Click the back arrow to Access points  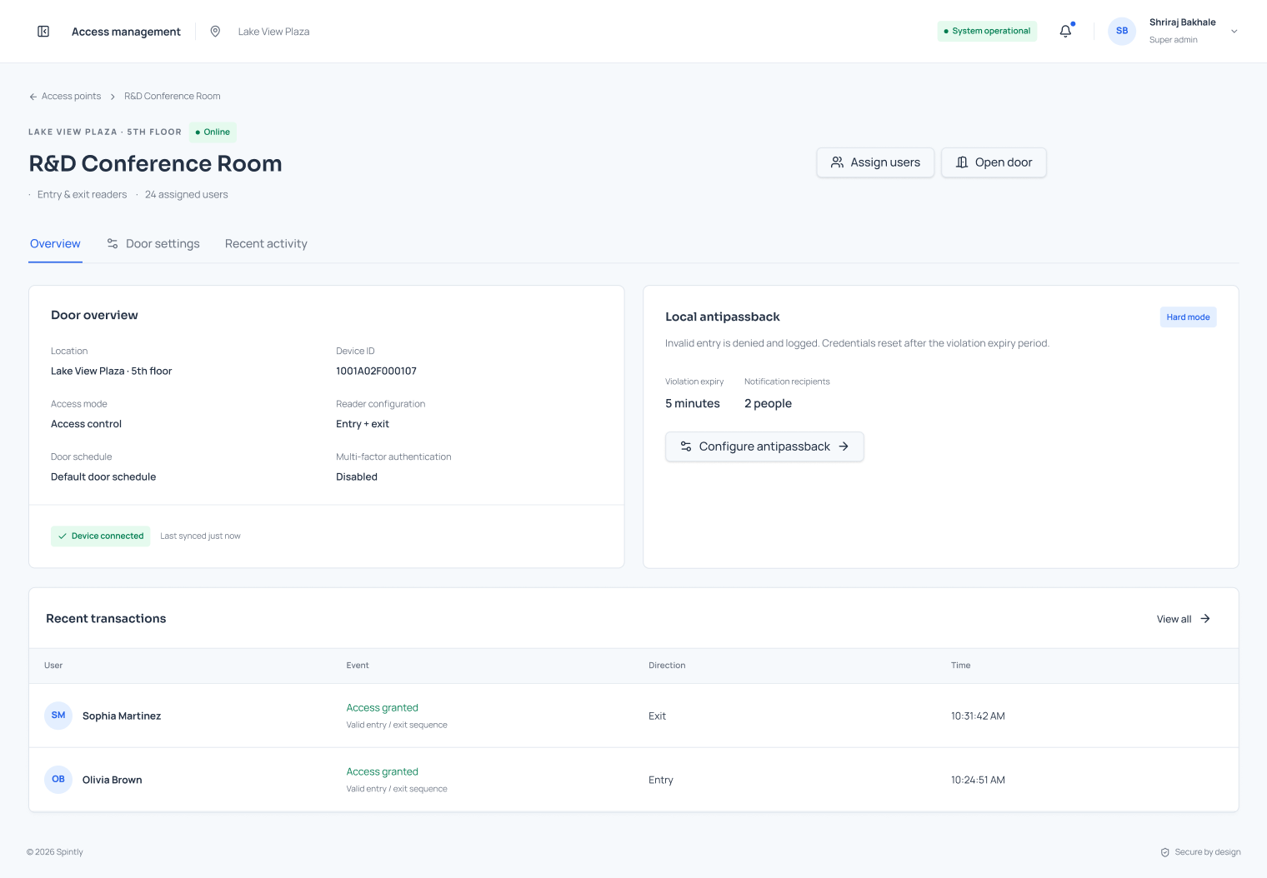pos(33,97)
